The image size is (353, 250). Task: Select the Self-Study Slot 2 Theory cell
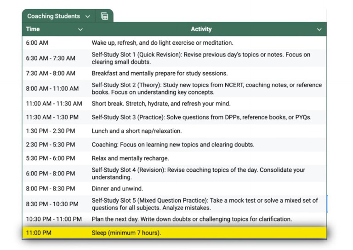pyautogui.click(x=207, y=88)
